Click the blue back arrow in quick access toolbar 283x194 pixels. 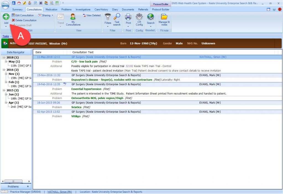[14, 3]
